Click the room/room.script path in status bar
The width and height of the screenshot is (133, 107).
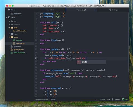[x=42, y=99]
